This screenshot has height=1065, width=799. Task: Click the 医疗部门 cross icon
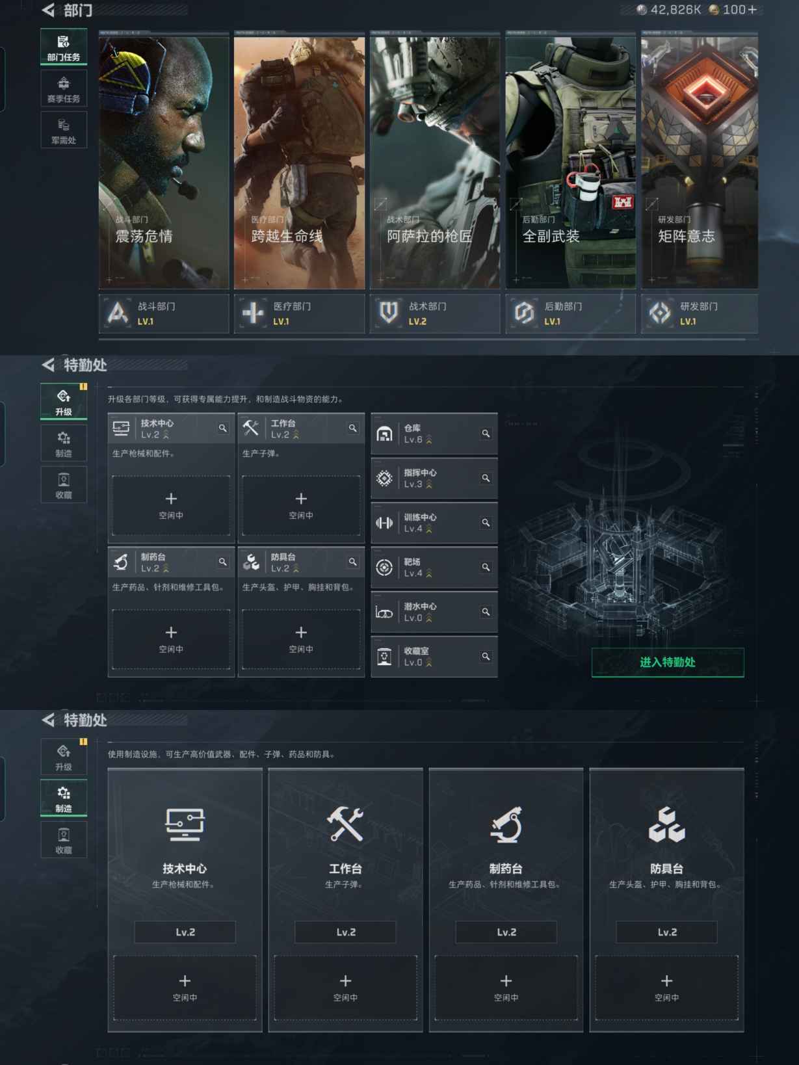coord(253,313)
